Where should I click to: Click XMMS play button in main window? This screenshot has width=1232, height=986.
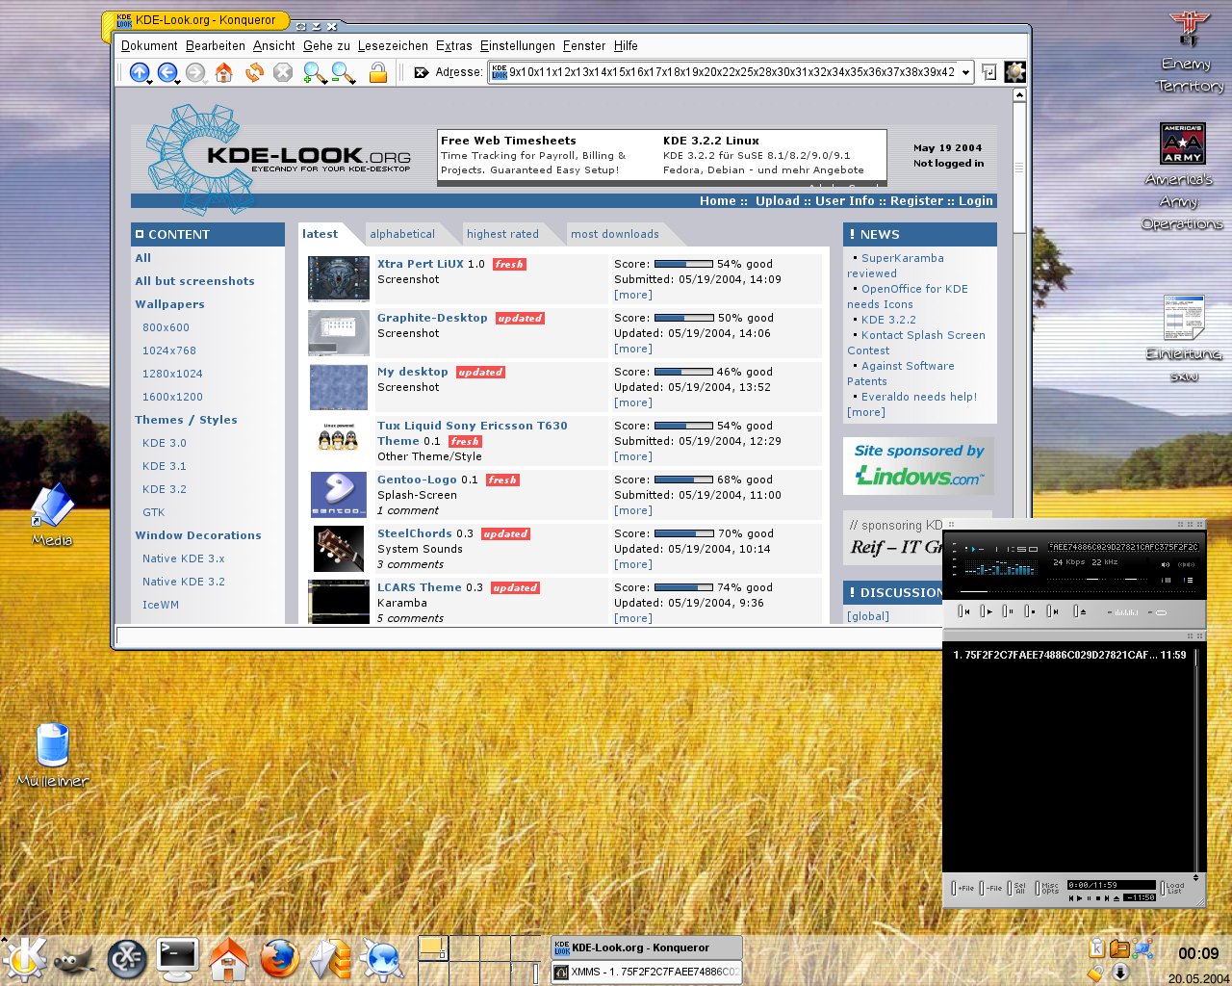click(987, 611)
